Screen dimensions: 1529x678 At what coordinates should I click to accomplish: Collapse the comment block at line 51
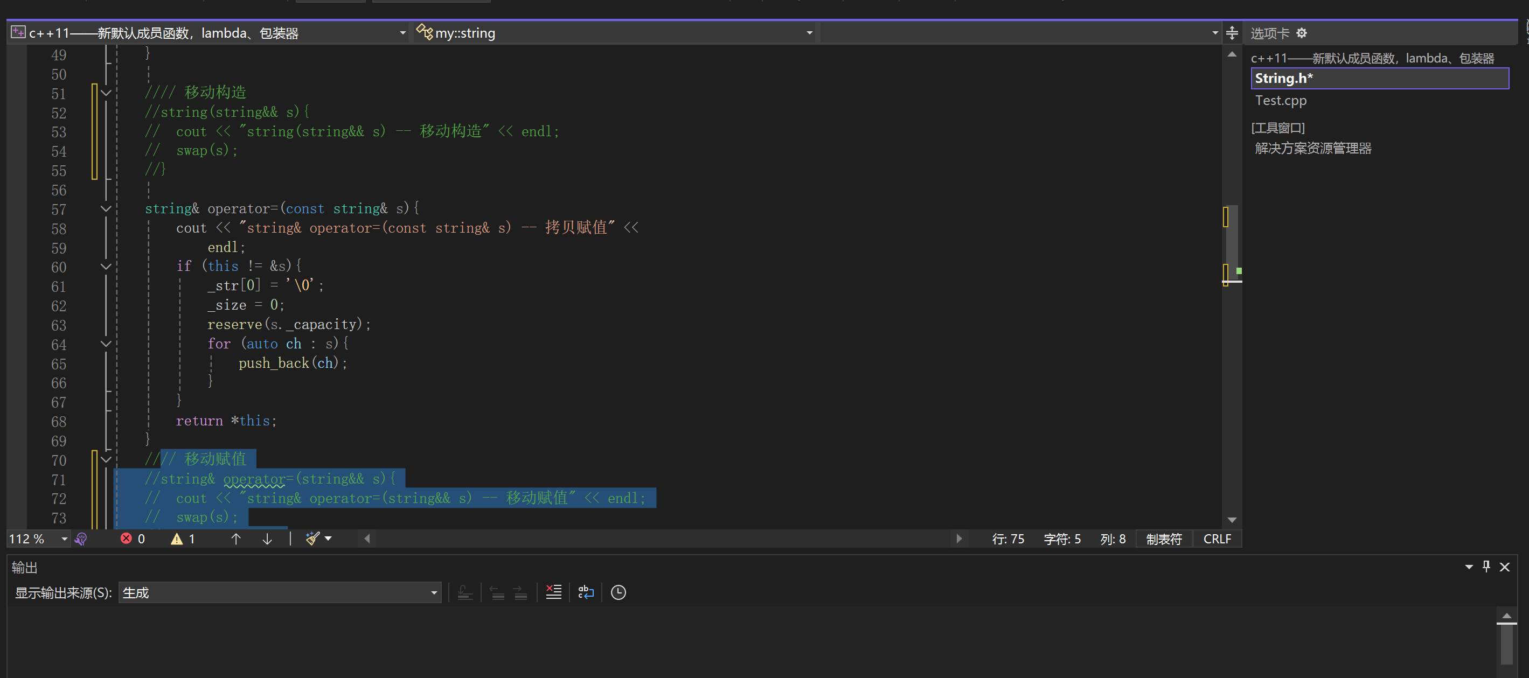click(x=106, y=93)
